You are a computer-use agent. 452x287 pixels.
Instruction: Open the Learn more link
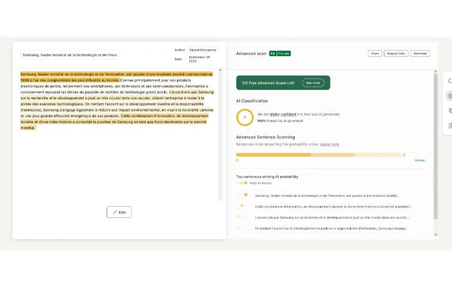point(329,144)
